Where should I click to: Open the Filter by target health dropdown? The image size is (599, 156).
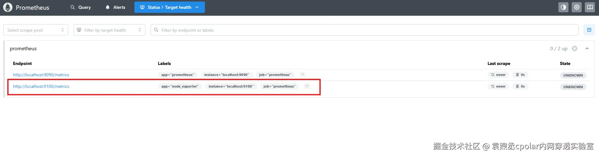click(109, 30)
